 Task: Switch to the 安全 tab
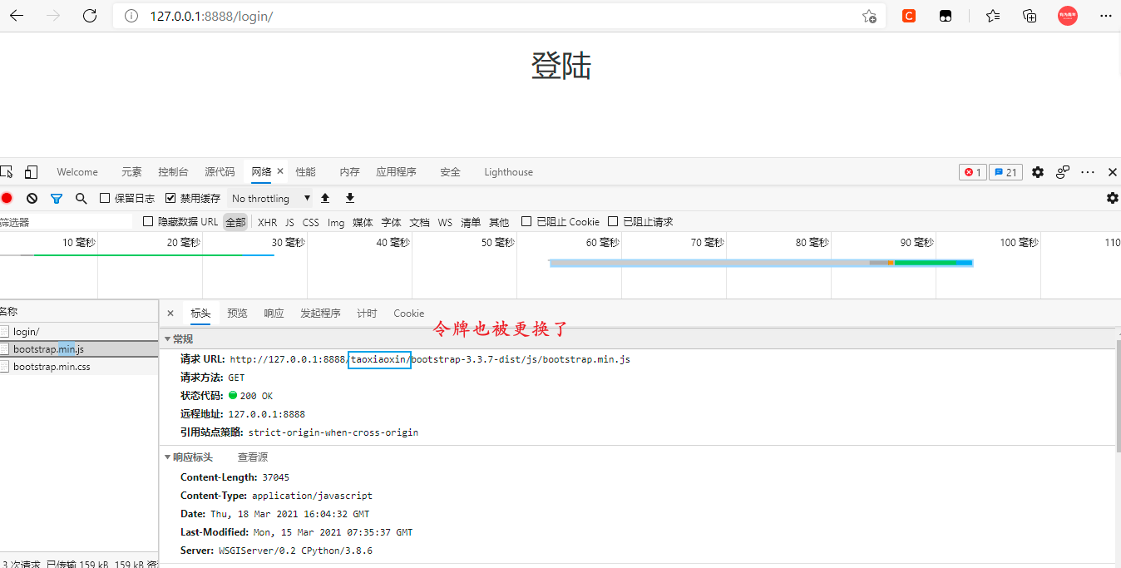pyautogui.click(x=450, y=172)
